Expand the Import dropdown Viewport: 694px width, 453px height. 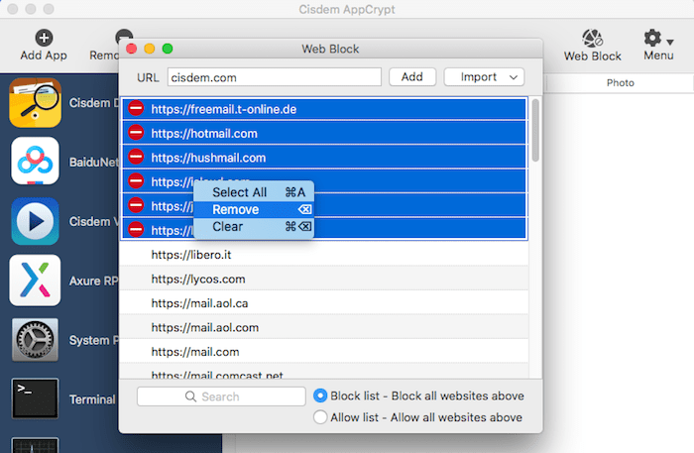(x=484, y=77)
